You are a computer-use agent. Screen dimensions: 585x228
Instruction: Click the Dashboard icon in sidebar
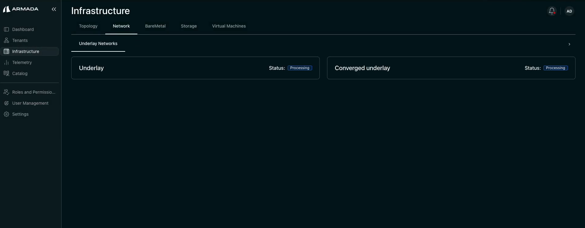[6, 29]
